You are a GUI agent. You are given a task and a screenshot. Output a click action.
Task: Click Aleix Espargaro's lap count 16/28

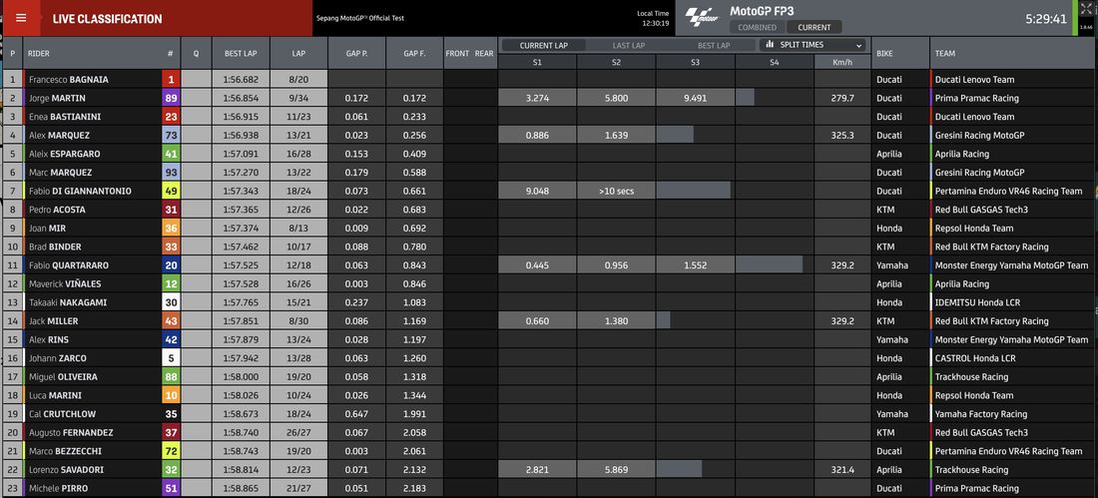(x=298, y=154)
